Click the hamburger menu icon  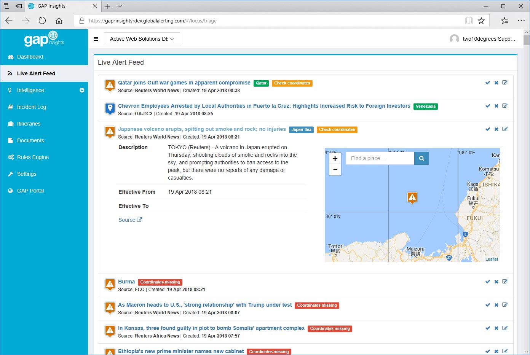(x=96, y=39)
